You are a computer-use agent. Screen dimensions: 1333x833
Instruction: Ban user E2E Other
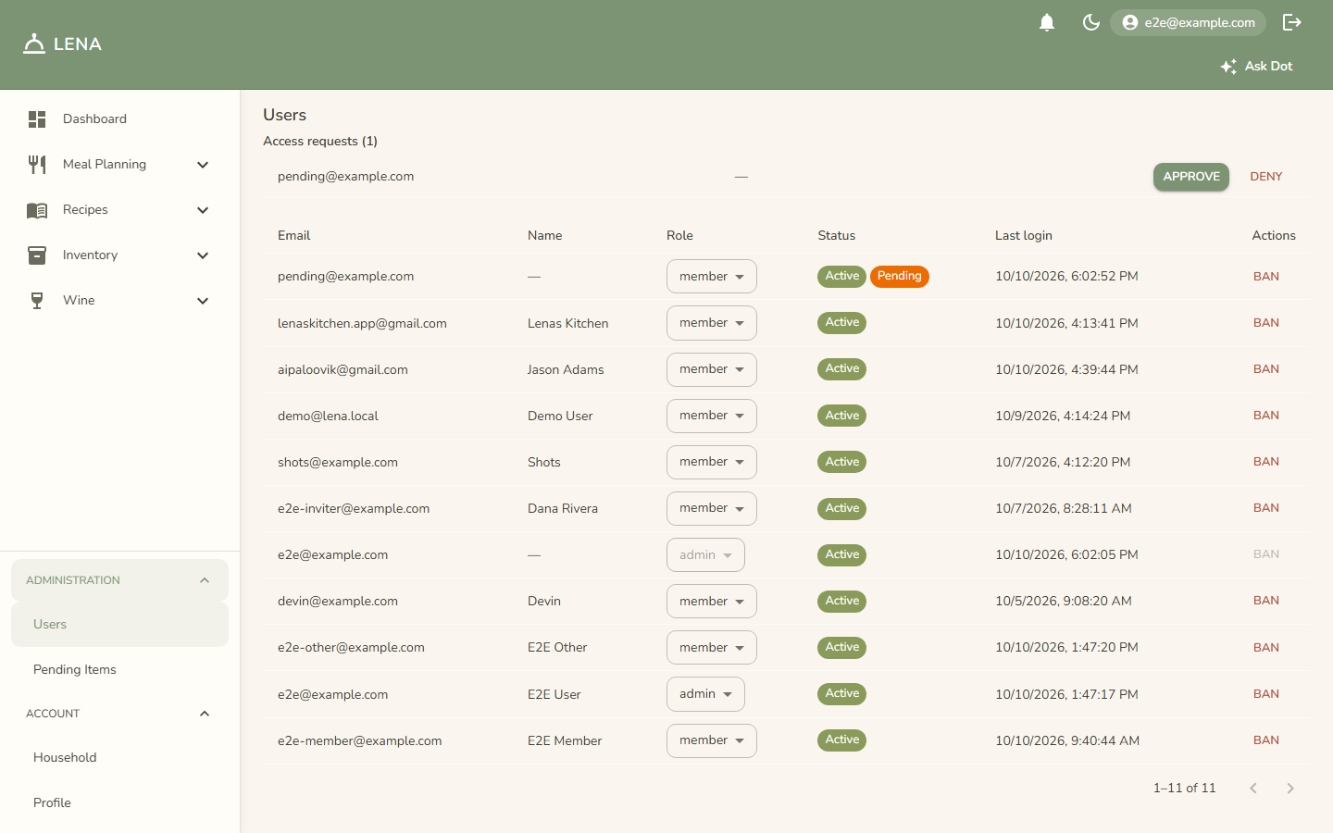tap(1265, 648)
